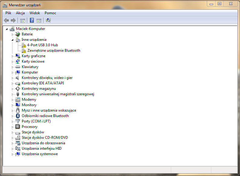
Task: Click the Baterie battery icon
Action: tap(18, 34)
